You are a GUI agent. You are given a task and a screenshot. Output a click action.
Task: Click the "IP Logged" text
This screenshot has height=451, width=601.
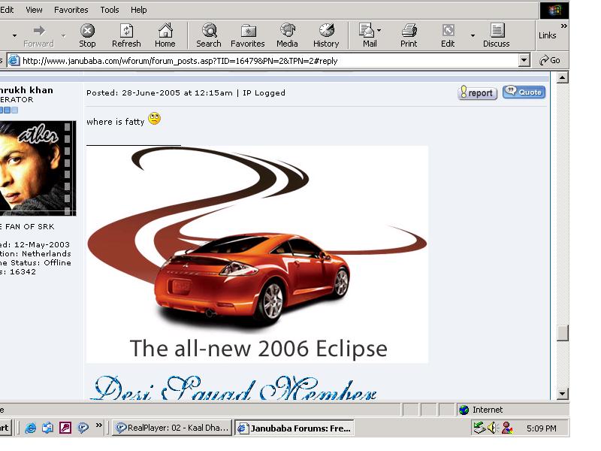264,92
